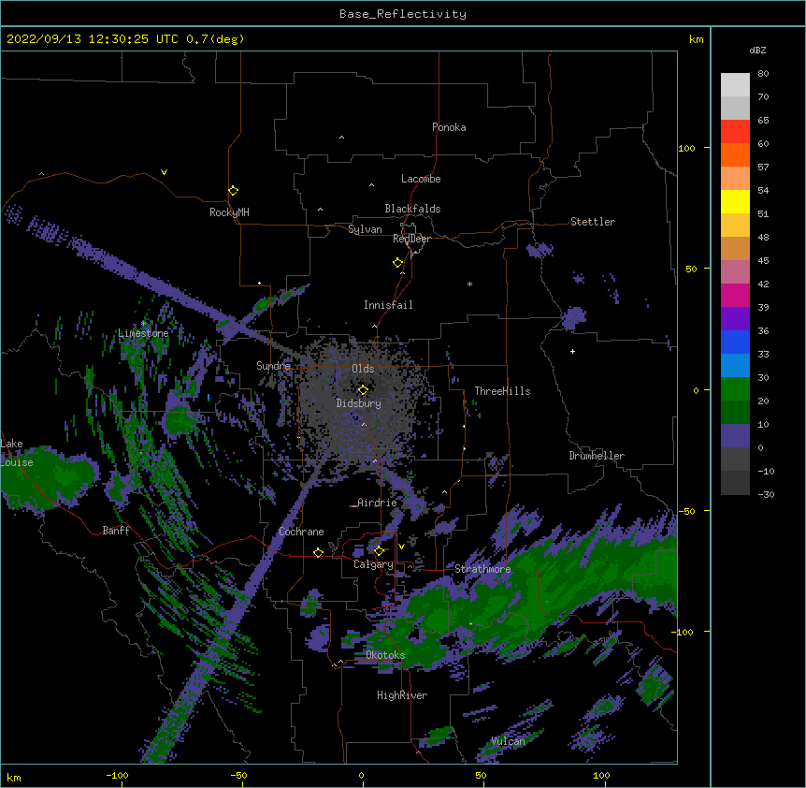Viewport: 806px width, 788px height.
Task: Click the 100 tick on the vertical axis
Action: click(x=686, y=148)
